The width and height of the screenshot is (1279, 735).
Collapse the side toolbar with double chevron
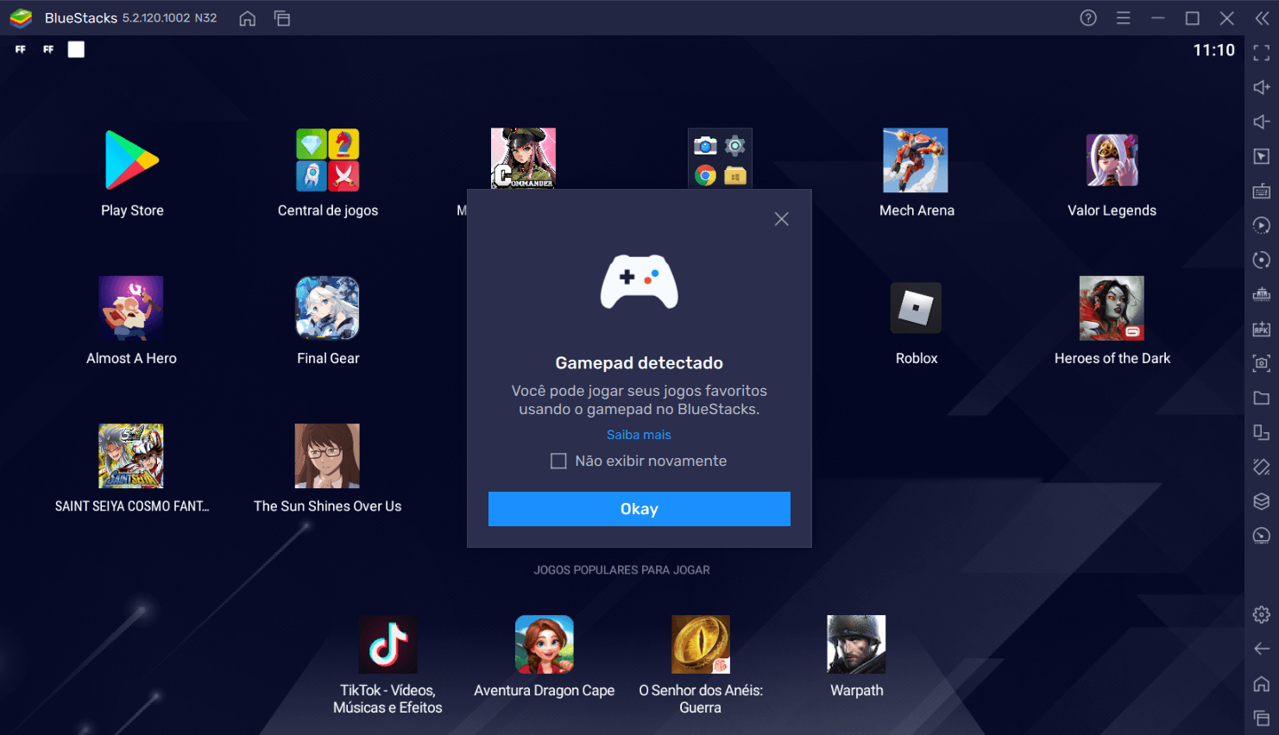coord(1262,18)
